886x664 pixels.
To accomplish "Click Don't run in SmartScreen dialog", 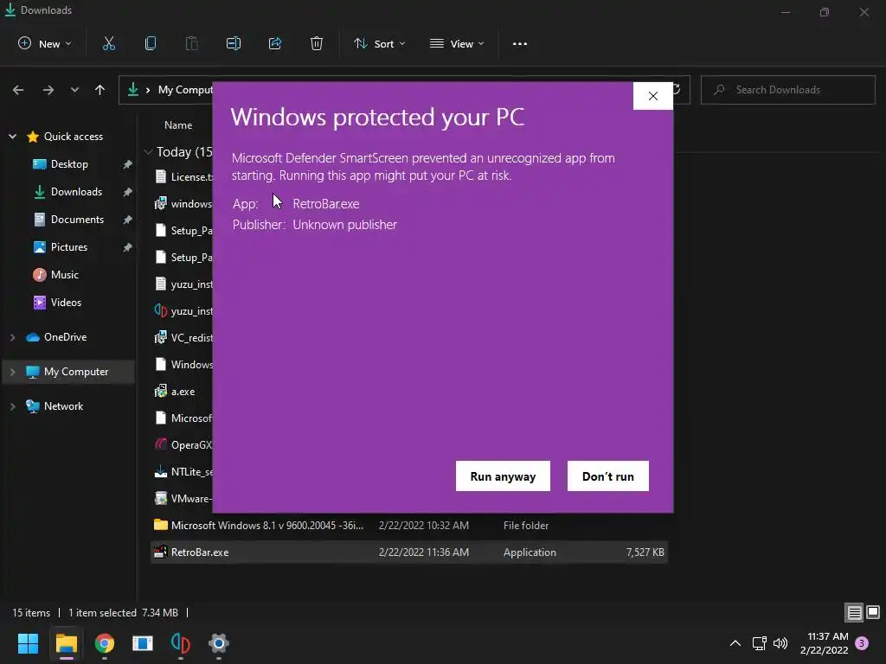I will tap(608, 476).
